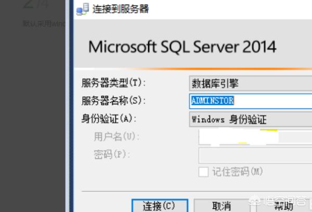Click the 连接(C) connect button
This screenshot has width=312, height=212.
[160, 206]
